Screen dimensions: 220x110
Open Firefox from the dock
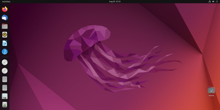(5, 9)
